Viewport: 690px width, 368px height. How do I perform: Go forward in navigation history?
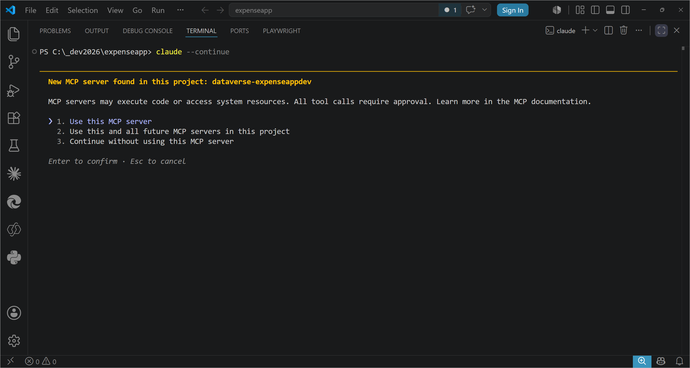tap(220, 10)
